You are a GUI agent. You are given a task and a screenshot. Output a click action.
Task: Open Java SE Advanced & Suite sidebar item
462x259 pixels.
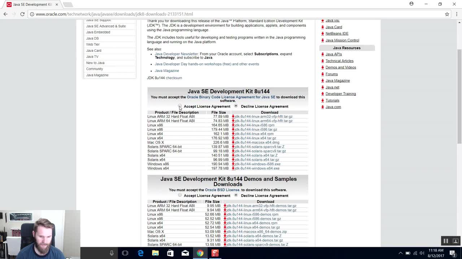click(x=106, y=26)
